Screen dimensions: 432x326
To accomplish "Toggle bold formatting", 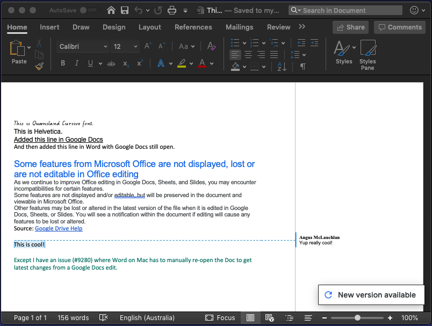I will (x=63, y=63).
